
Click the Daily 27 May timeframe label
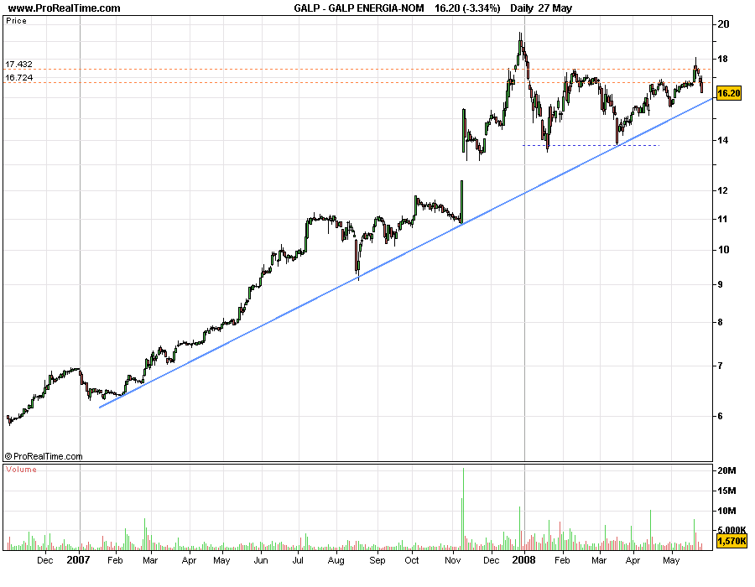pos(541,8)
